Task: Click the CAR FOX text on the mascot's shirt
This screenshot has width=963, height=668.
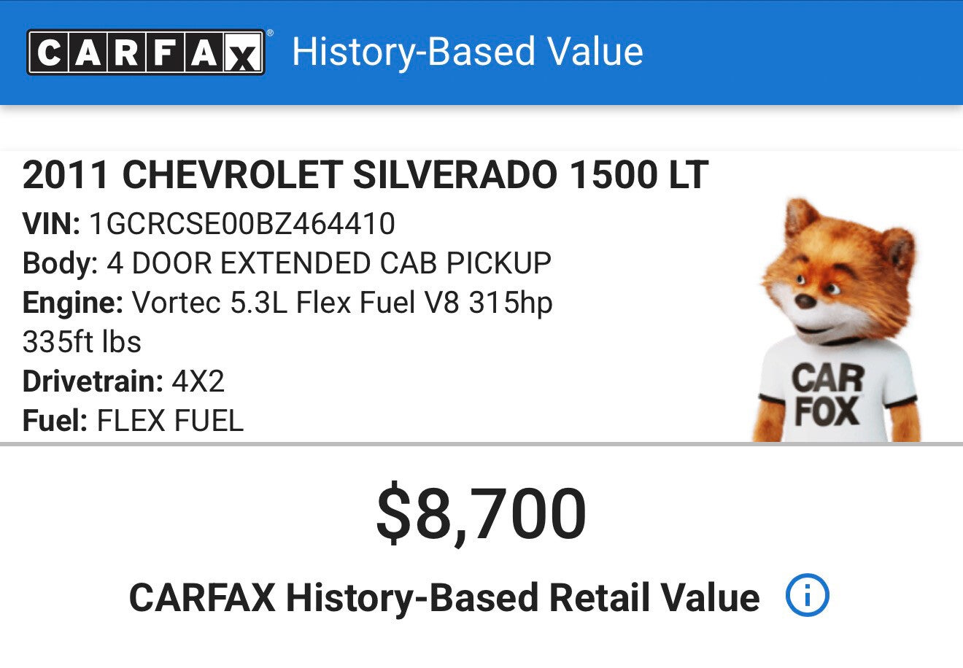Action: click(827, 395)
